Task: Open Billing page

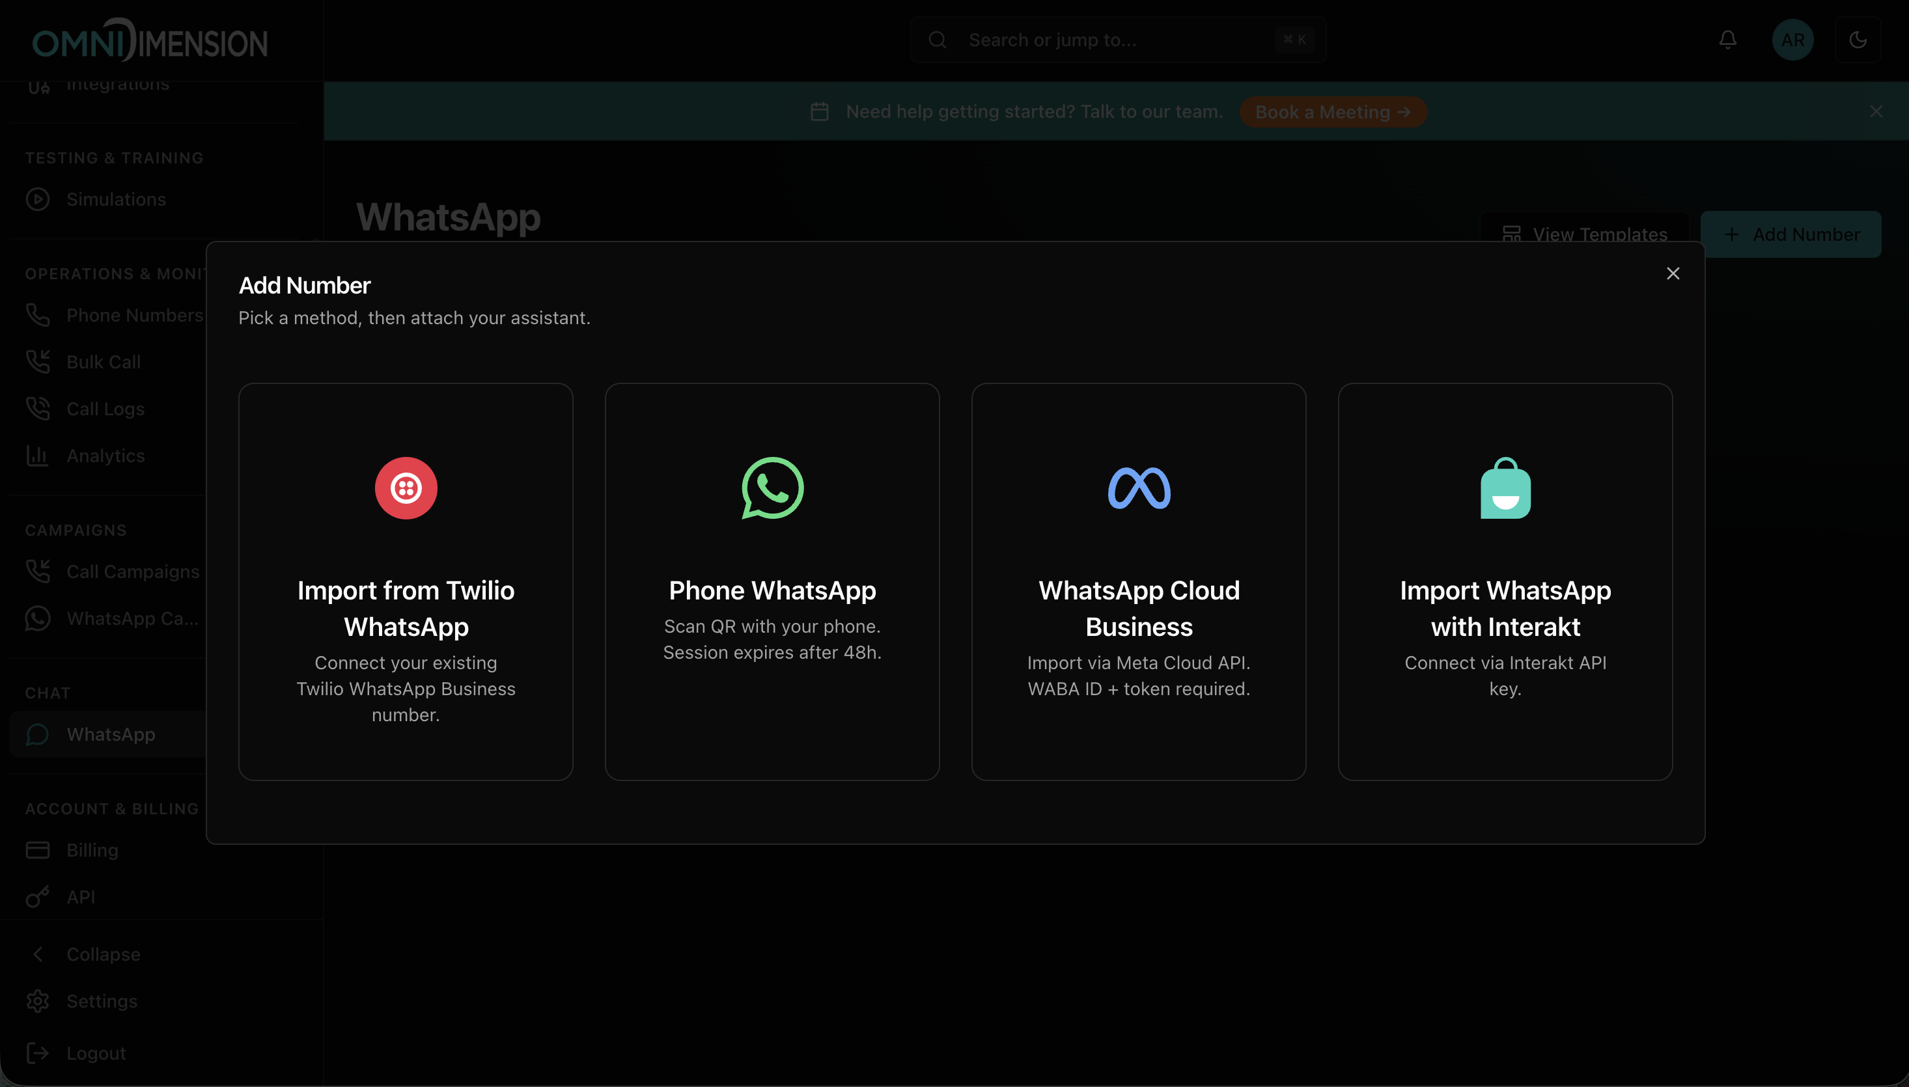Action: point(92,850)
